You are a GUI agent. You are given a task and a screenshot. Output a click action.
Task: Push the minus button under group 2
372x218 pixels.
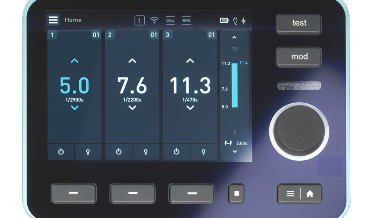pyautogui.click(x=133, y=193)
